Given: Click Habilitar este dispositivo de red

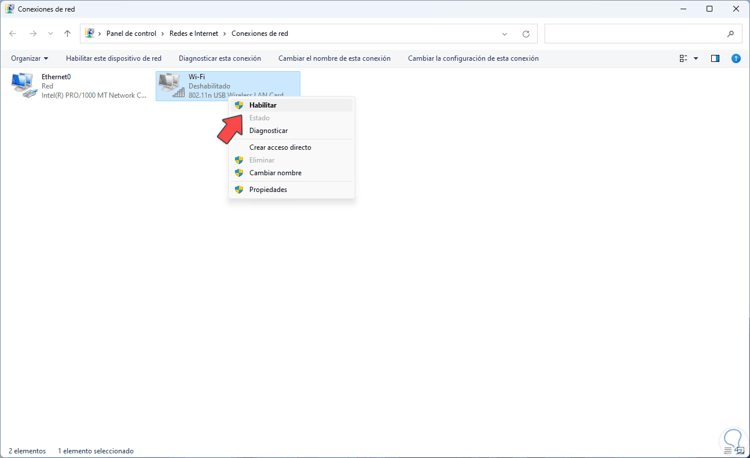Looking at the screenshot, I should [x=113, y=58].
